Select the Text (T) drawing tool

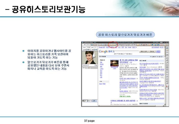(167, 58)
